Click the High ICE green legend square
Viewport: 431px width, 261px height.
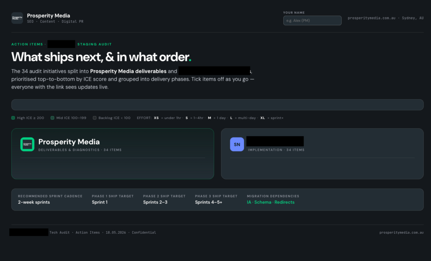(x=13, y=118)
